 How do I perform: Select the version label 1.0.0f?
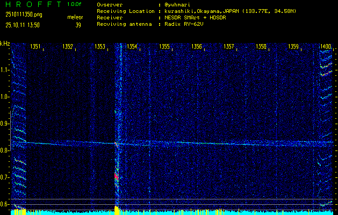[x=74, y=4]
